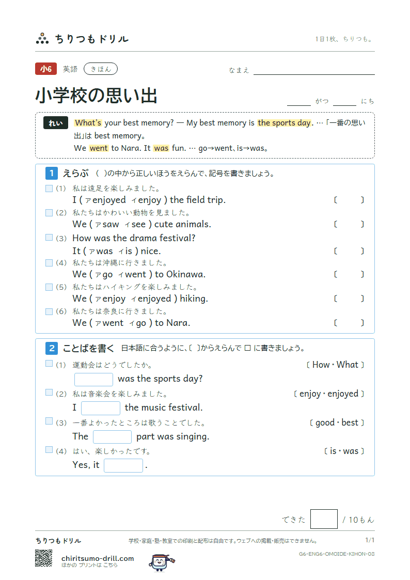This screenshot has height=580, width=410.
Task: Click the blank box after 'Yes, it'
Action: pos(123,465)
